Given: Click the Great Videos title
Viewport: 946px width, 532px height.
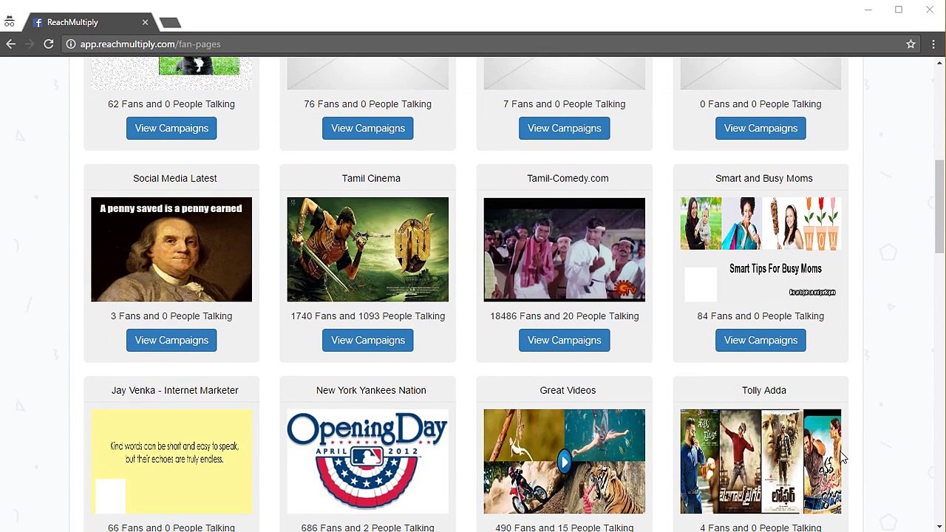Looking at the screenshot, I should pyautogui.click(x=568, y=390).
